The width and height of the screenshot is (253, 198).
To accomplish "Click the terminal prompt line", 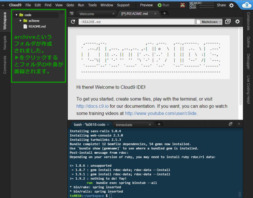I will point(90,196).
